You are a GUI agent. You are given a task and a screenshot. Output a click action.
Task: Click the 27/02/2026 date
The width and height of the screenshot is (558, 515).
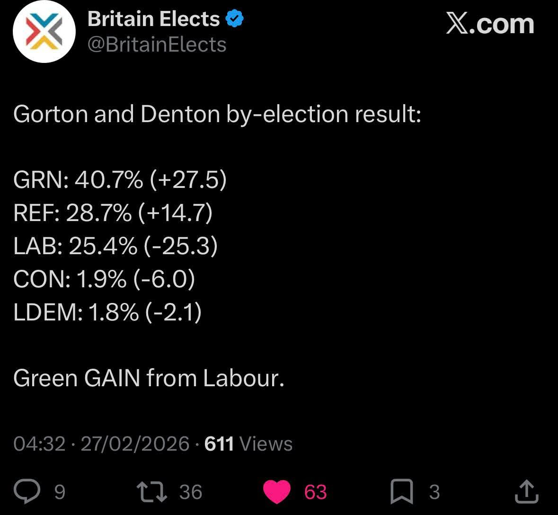[135, 444]
